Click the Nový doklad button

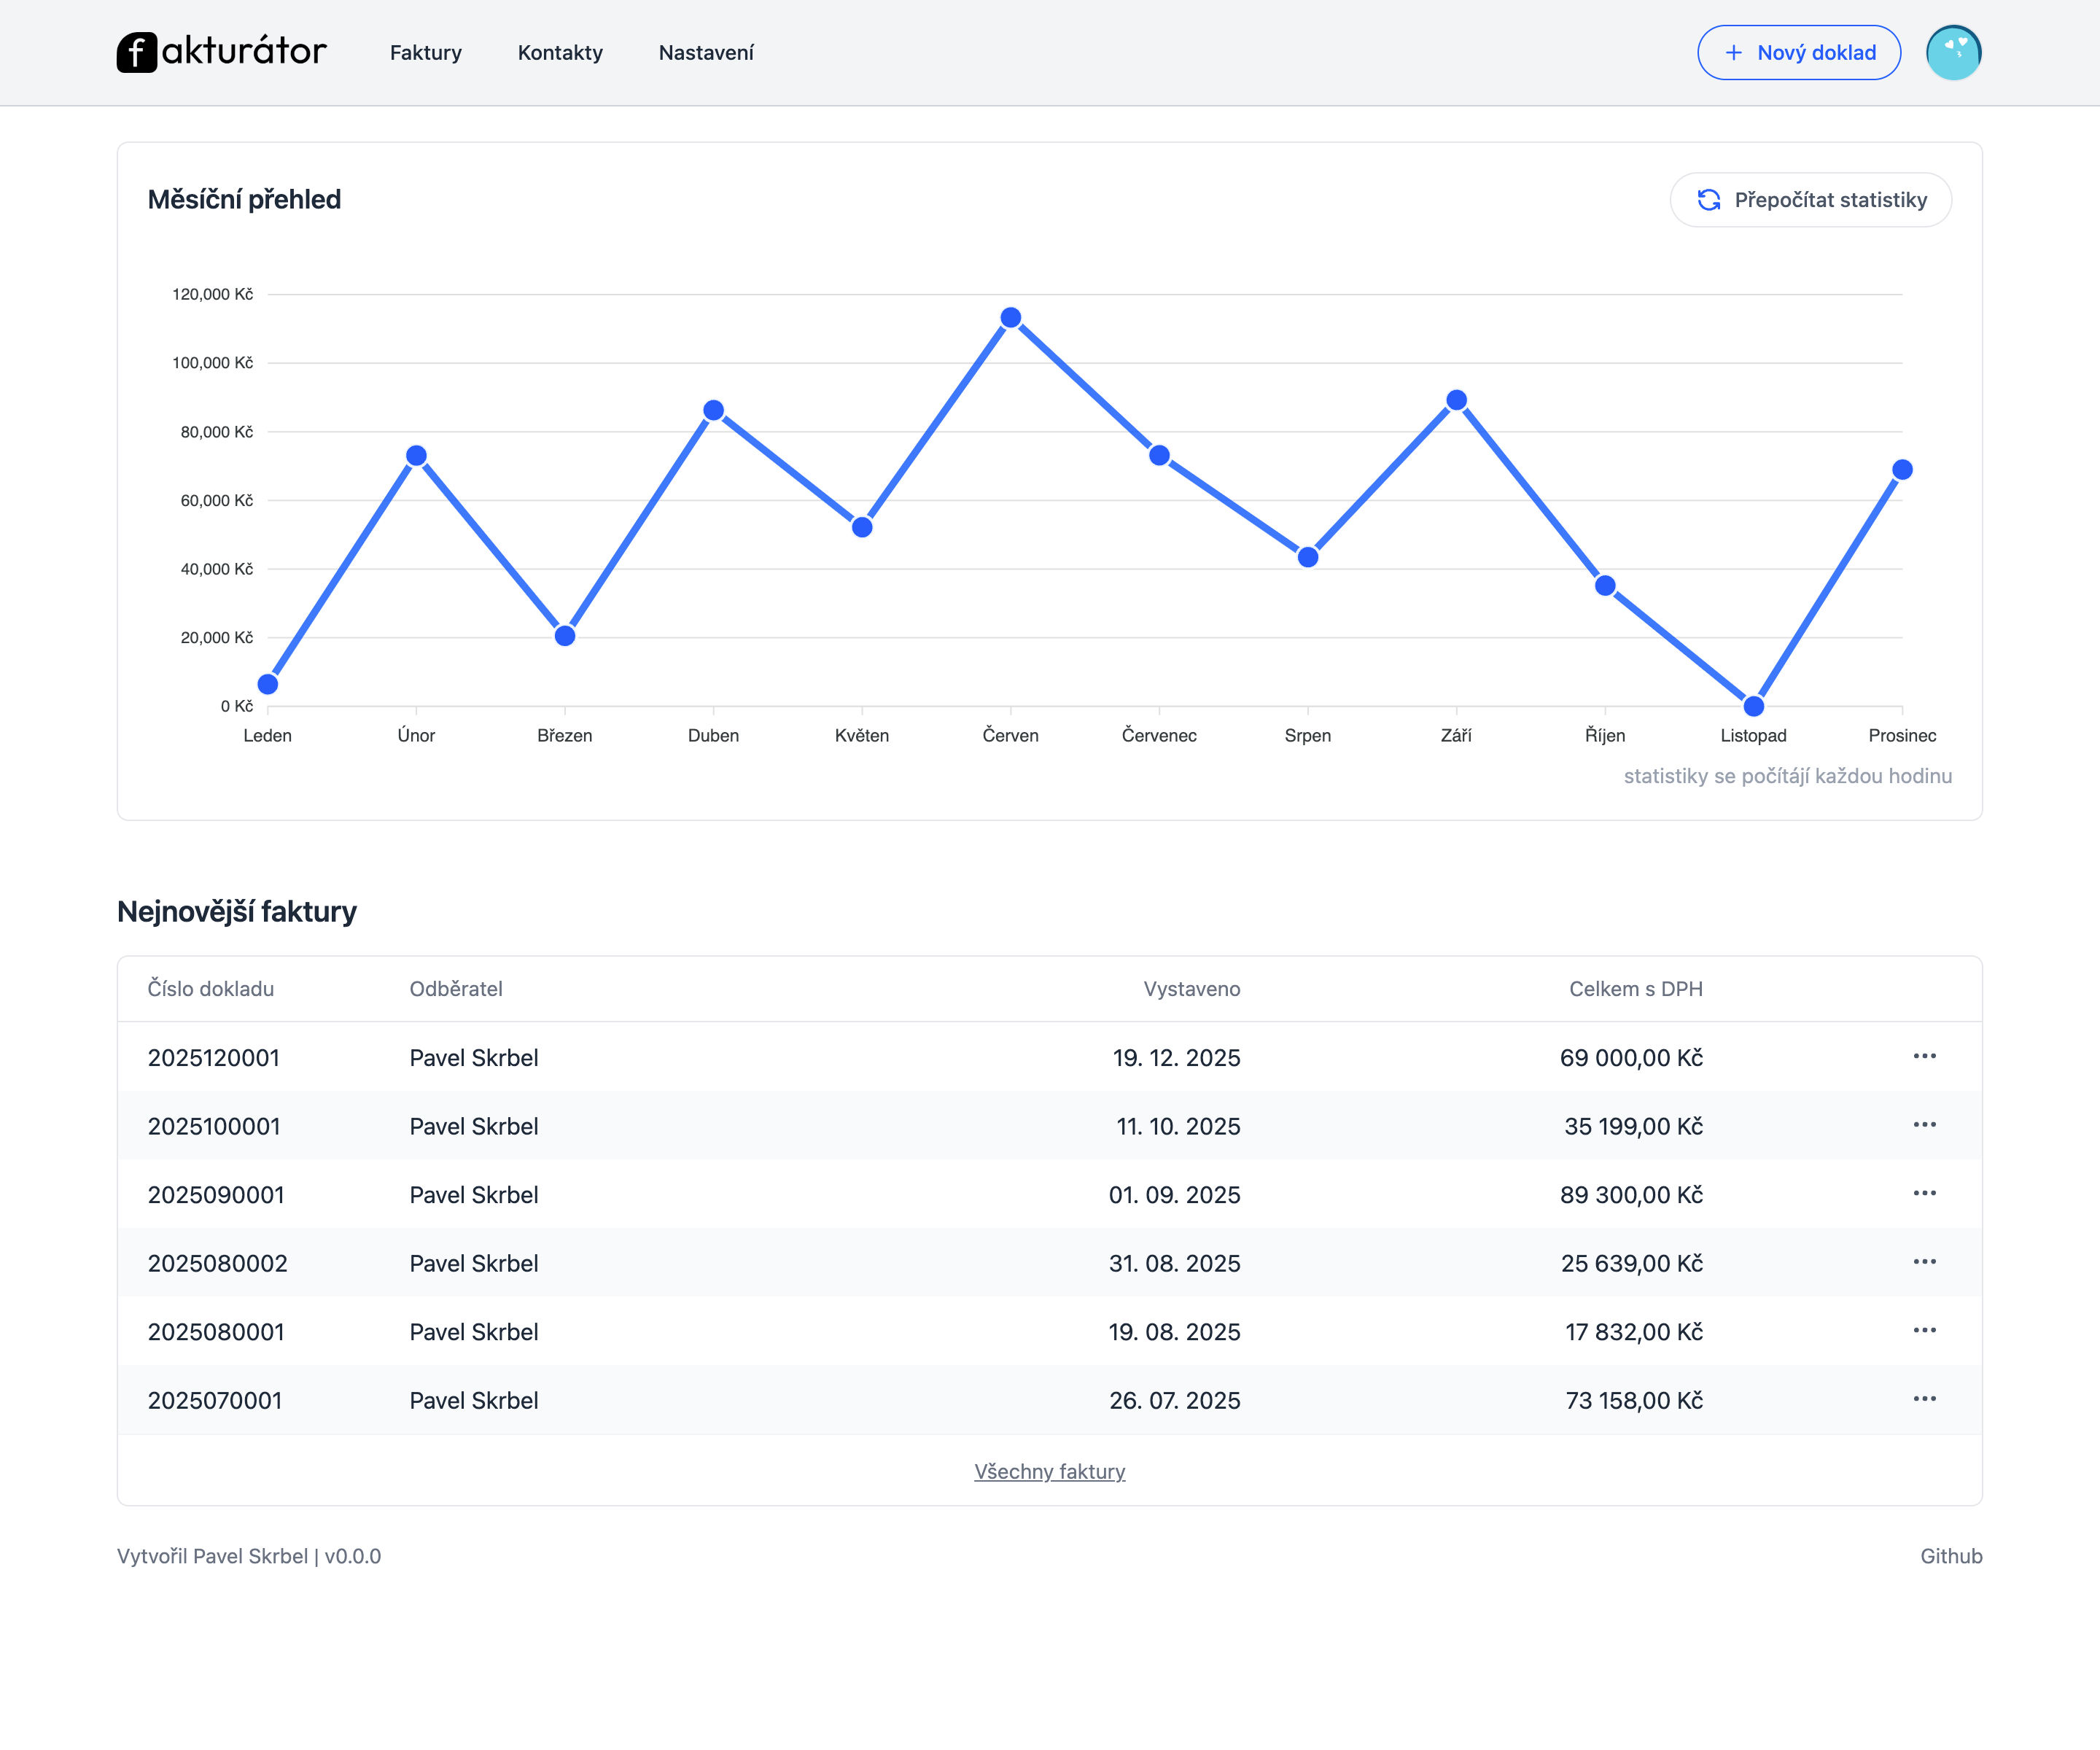(x=1798, y=52)
